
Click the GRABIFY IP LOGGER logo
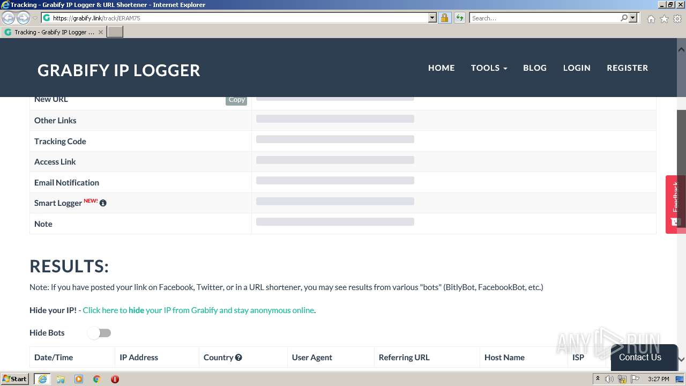click(119, 70)
